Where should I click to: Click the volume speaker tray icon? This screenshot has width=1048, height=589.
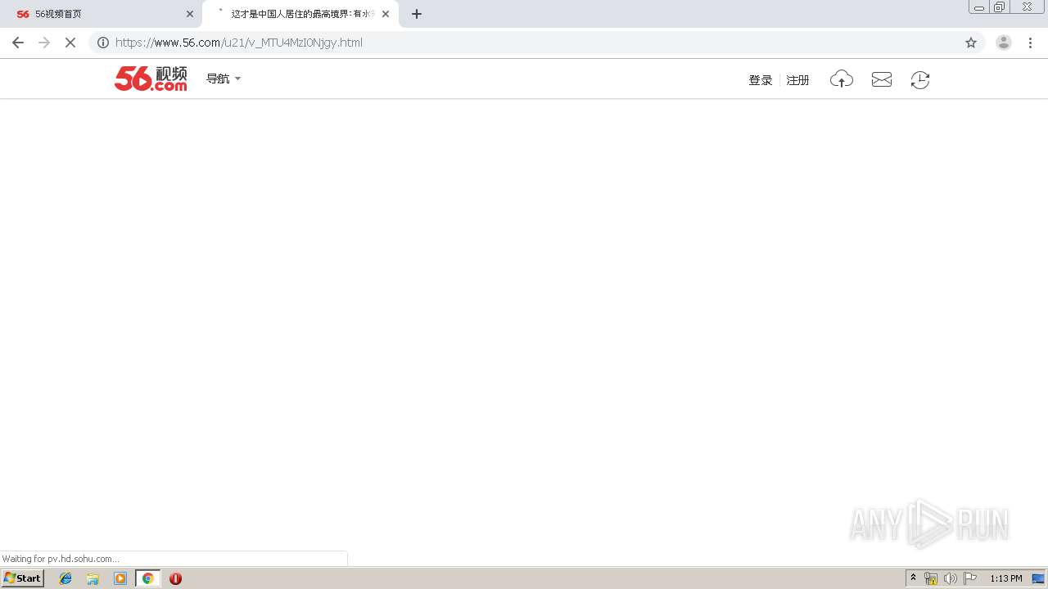(x=951, y=578)
